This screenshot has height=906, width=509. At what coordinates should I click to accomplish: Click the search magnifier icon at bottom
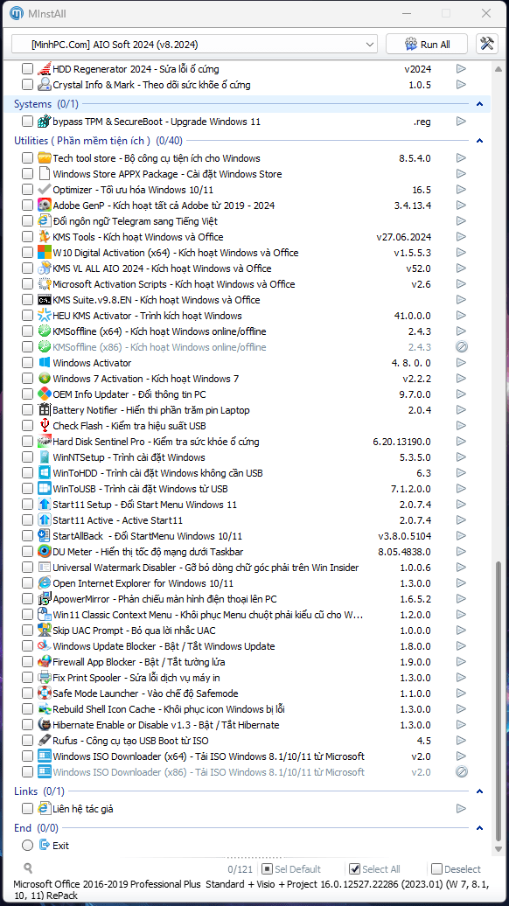(28, 868)
